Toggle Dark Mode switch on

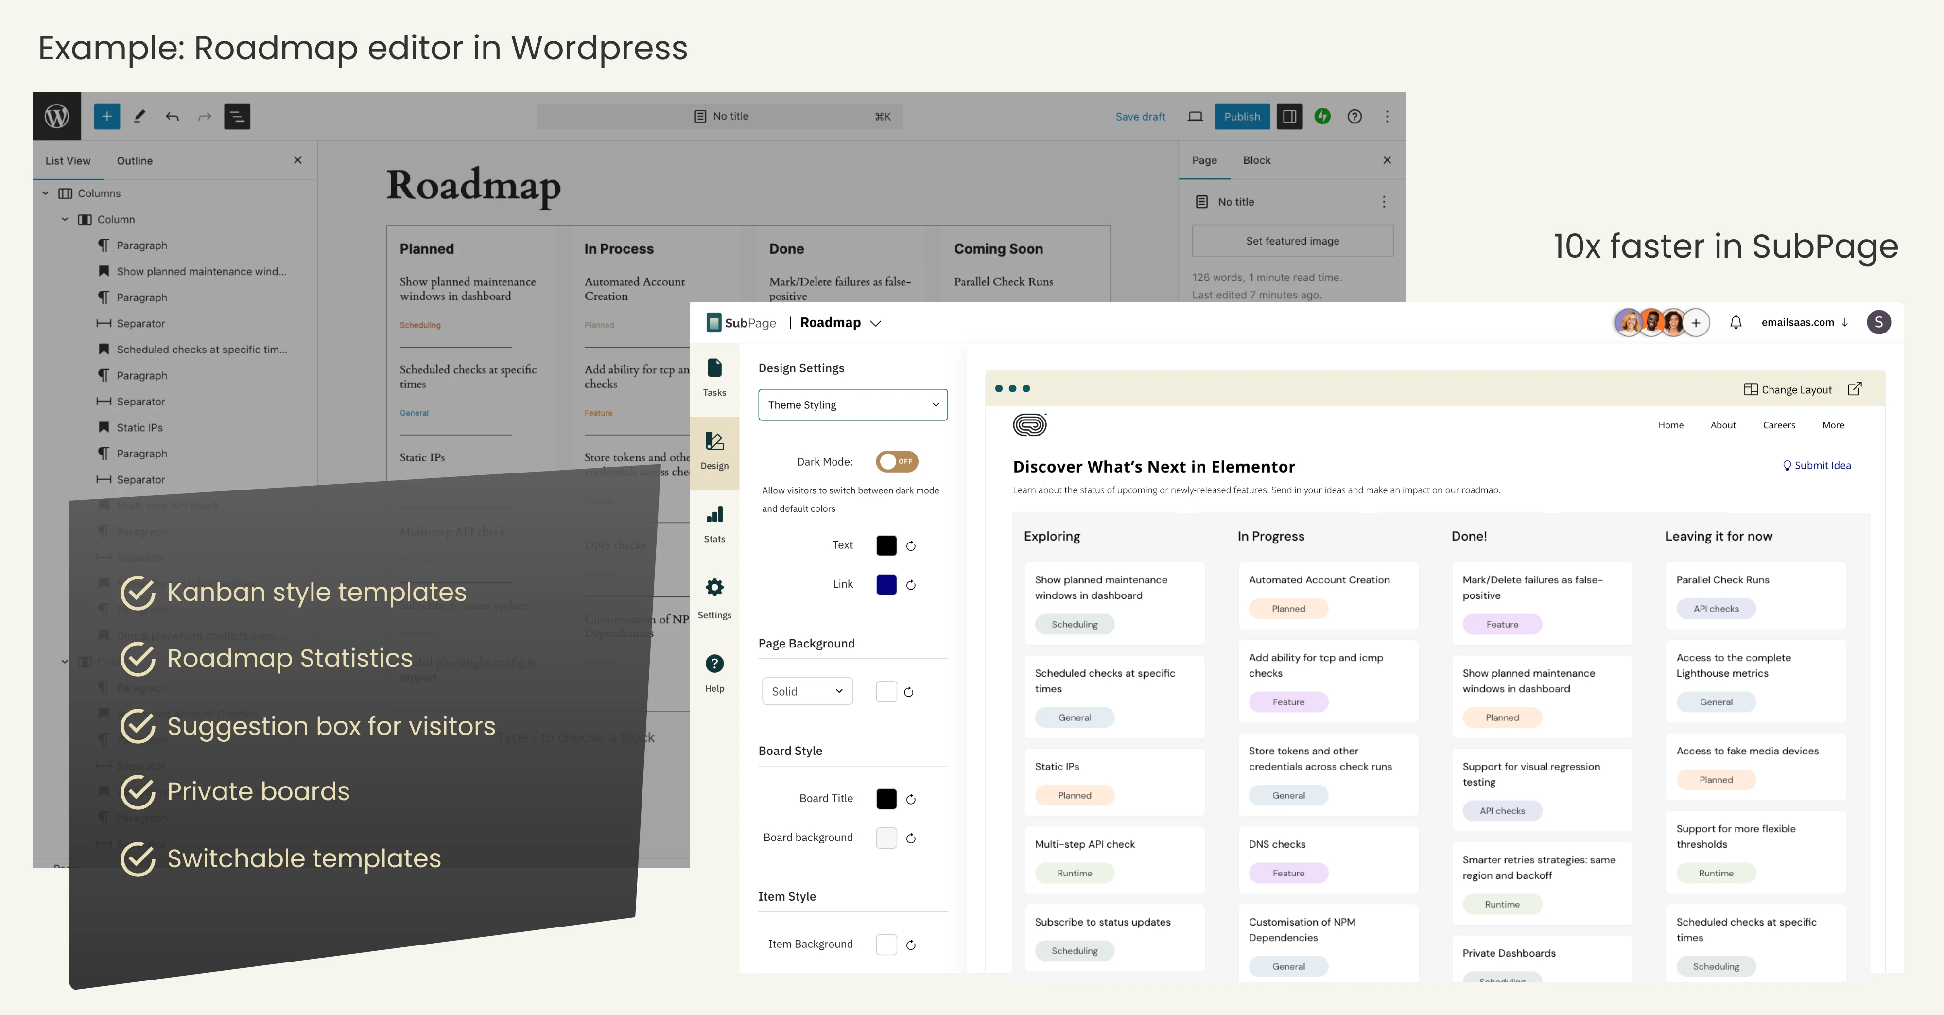pyautogui.click(x=897, y=461)
